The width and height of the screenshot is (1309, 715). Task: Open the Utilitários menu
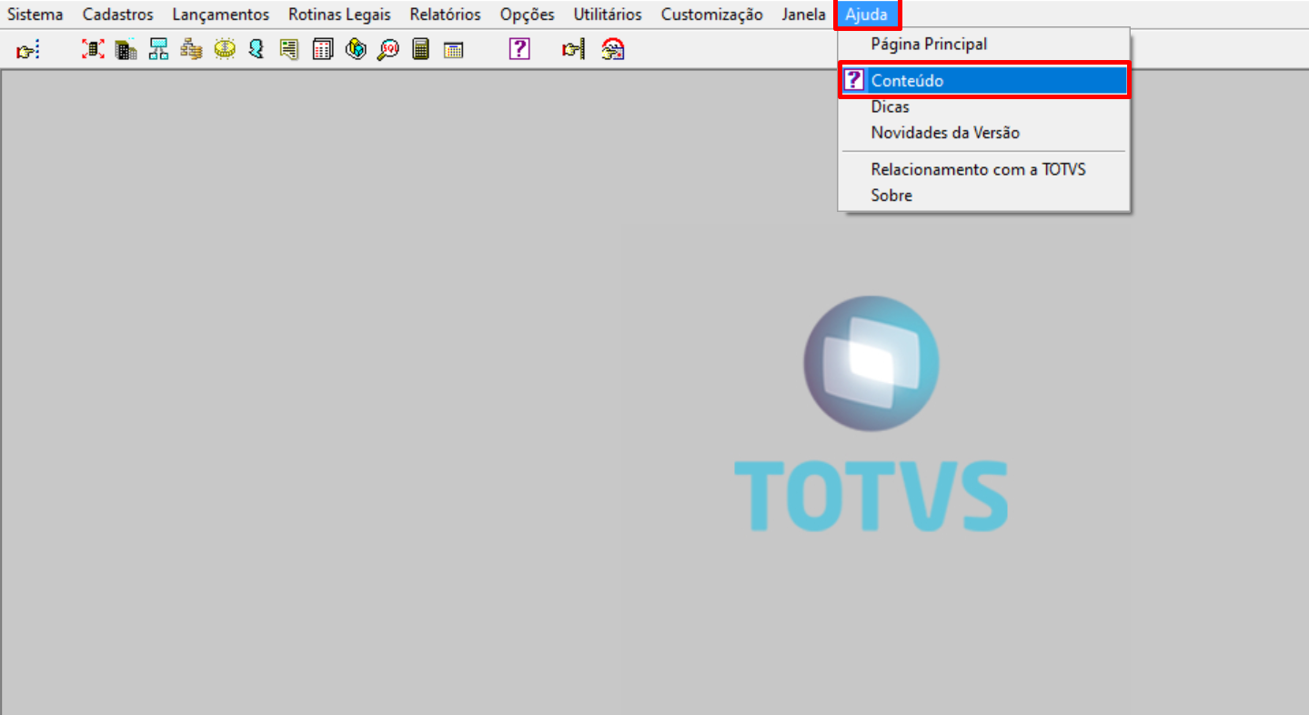(x=608, y=15)
